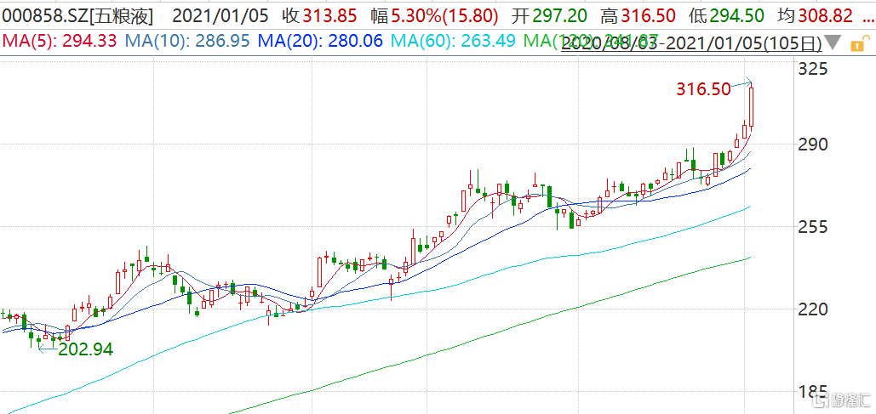The width and height of the screenshot is (876, 414).
Task: Select the MA(10): 286.95 indicator label
Action: click(187, 42)
